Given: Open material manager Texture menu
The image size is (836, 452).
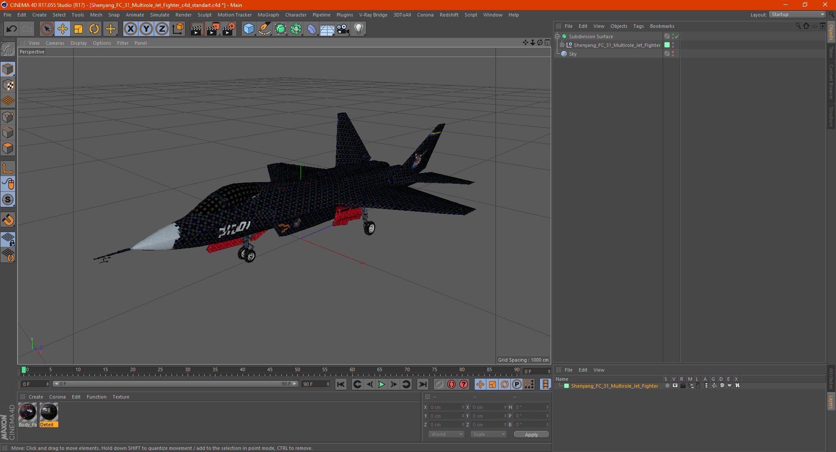Looking at the screenshot, I should [121, 397].
